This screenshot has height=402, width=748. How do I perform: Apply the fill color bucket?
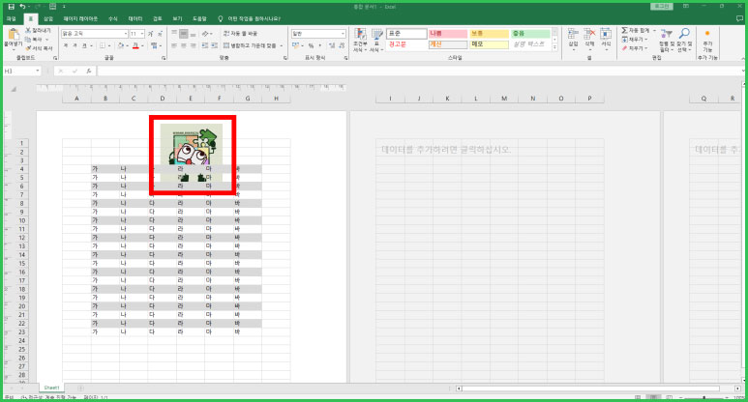coord(121,45)
